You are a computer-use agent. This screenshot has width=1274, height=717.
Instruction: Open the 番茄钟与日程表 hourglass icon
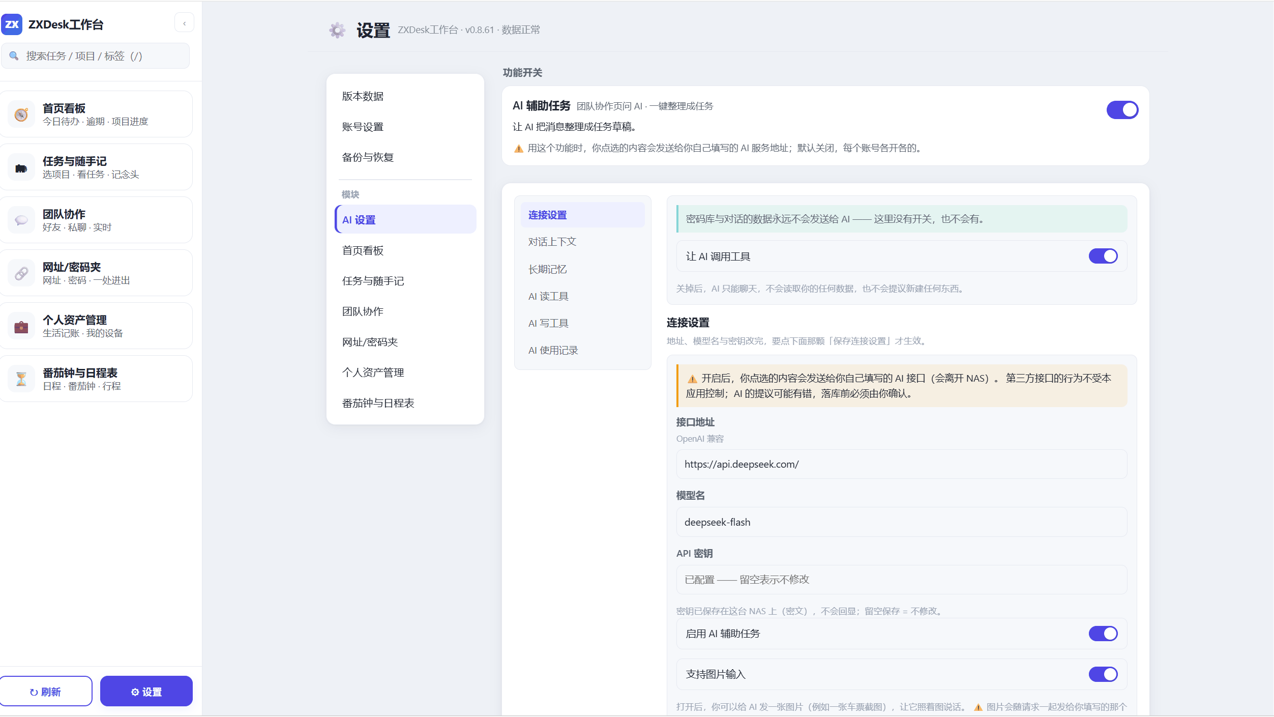click(x=21, y=379)
